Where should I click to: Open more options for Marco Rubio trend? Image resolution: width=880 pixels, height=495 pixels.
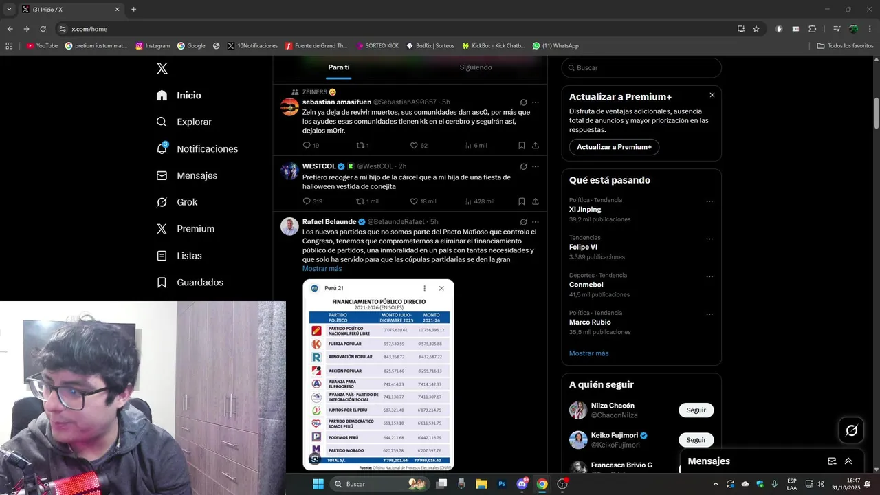[x=709, y=314]
